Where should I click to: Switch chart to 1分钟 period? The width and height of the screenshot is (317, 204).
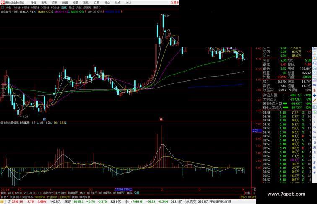(17, 8)
